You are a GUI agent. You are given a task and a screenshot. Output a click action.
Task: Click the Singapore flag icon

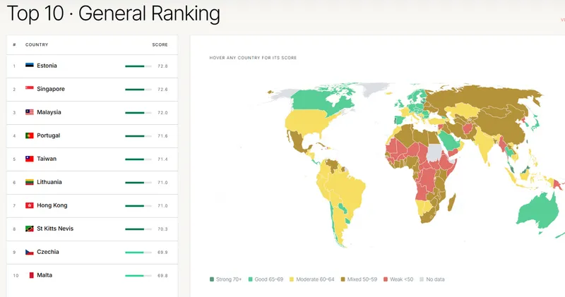(x=30, y=89)
